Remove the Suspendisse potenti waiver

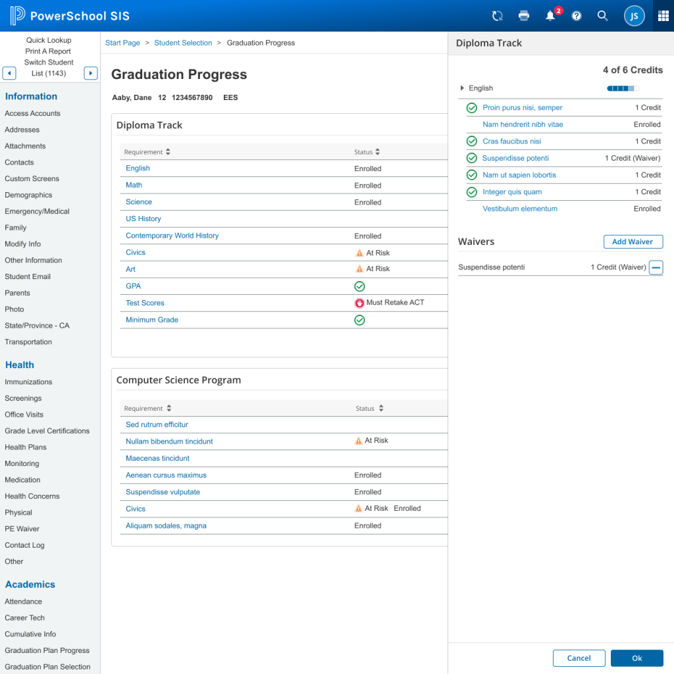click(x=656, y=267)
